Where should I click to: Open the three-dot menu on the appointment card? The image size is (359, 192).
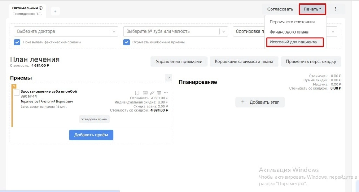coord(166,93)
